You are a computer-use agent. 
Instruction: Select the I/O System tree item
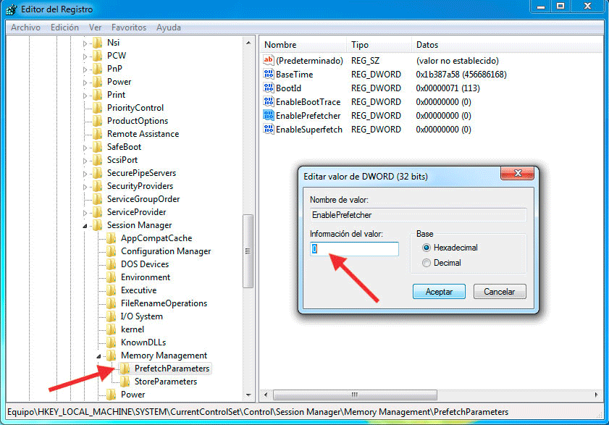click(142, 316)
